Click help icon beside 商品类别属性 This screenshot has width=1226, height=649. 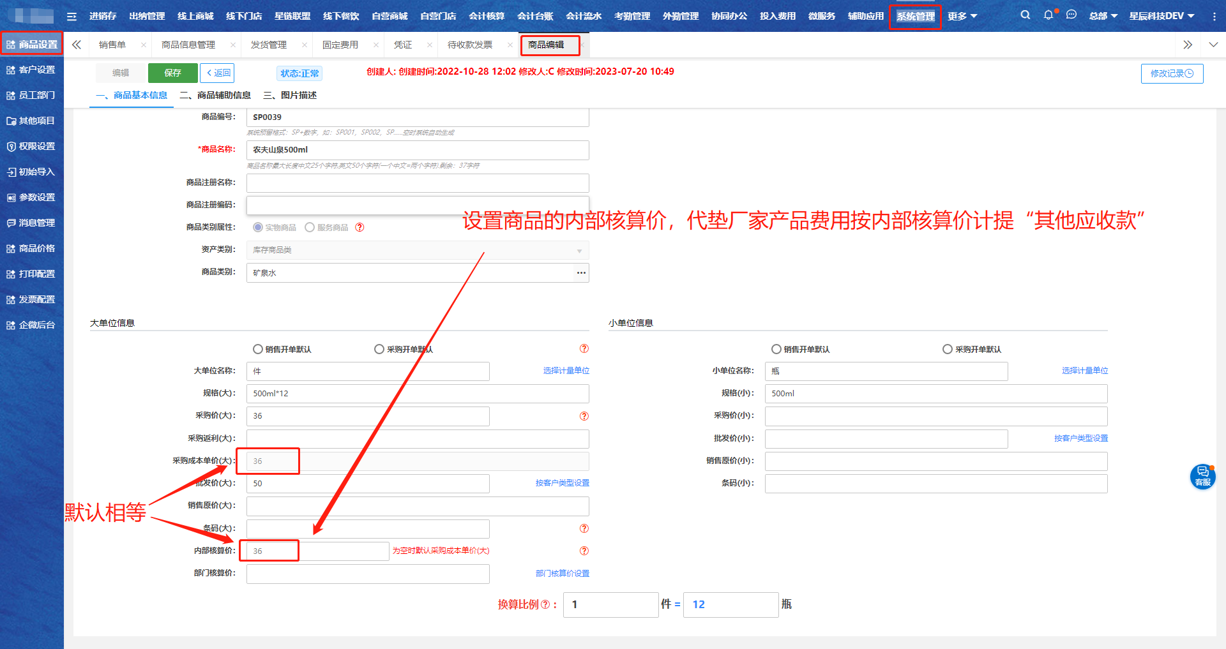[x=359, y=228]
